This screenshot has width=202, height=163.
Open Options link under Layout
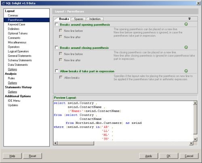(x=13, y=69)
